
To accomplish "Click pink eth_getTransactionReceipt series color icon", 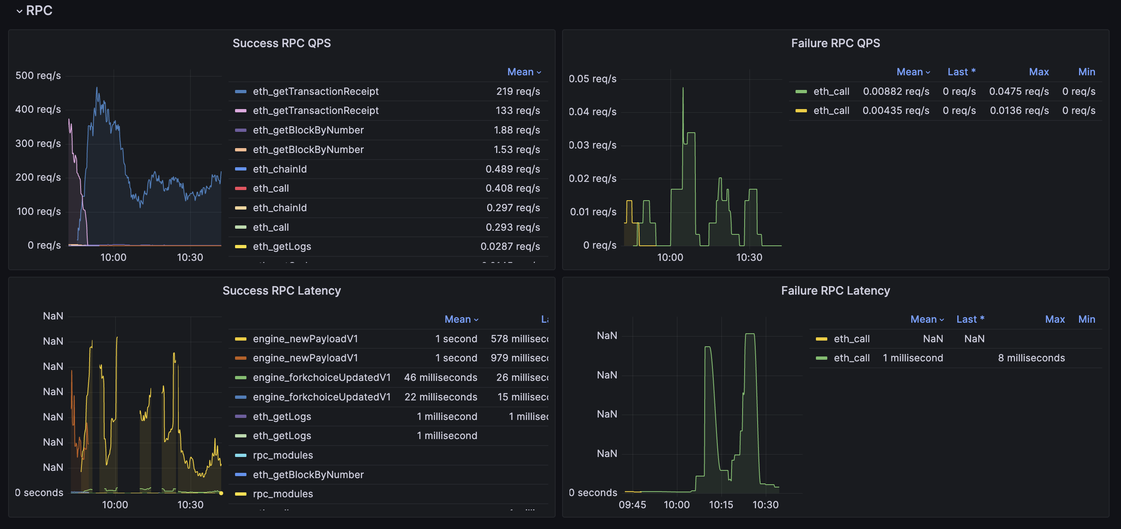I will click(241, 110).
